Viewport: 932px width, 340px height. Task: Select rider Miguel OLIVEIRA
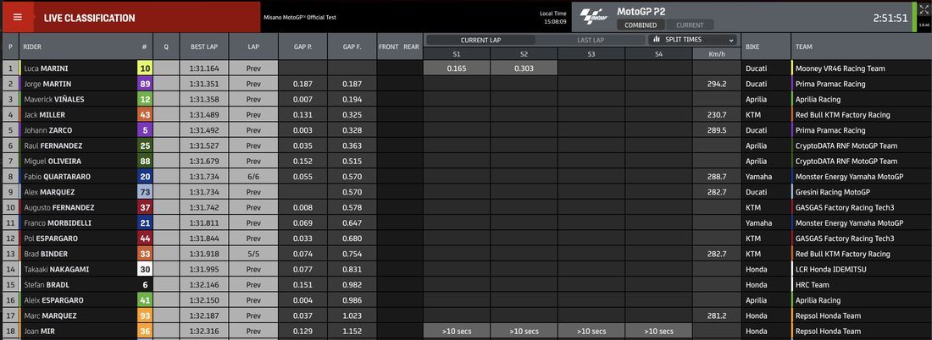click(53, 161)
